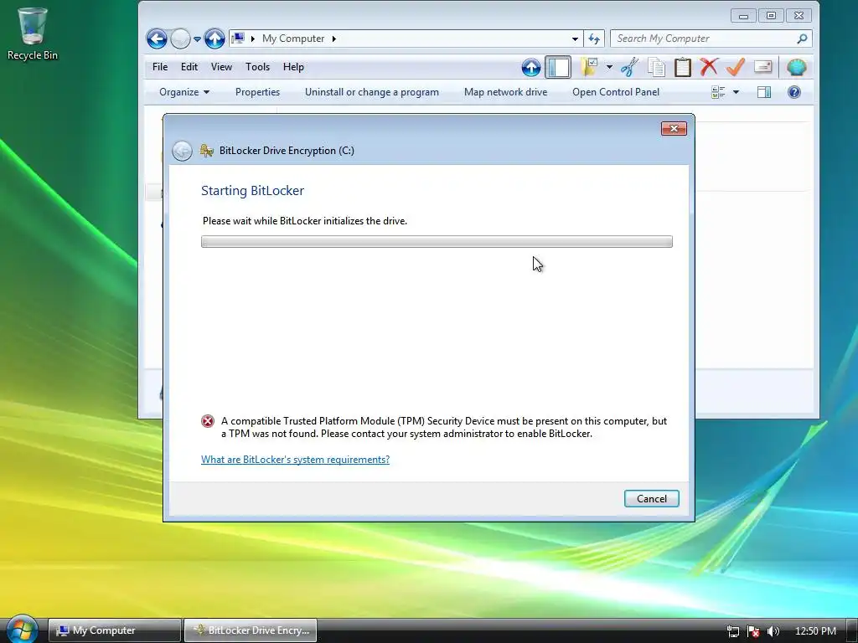This screenshot has width=858, height=643.
Task: Click Open Control Panel
Action: [x=616, y=92]
